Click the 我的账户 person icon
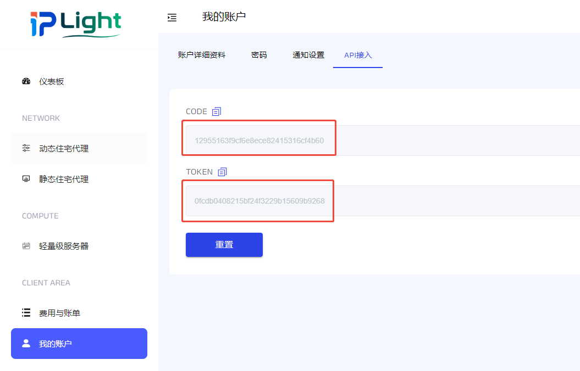This screenshot has height=371, width=580. (26, 343)
